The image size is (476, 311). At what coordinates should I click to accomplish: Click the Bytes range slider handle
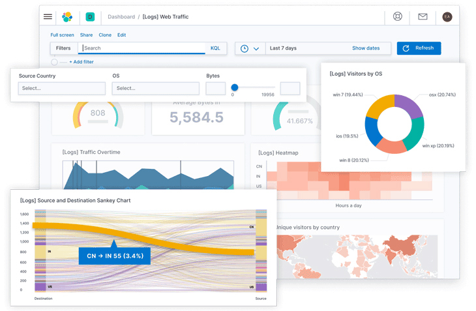click(x=235, y=87)
